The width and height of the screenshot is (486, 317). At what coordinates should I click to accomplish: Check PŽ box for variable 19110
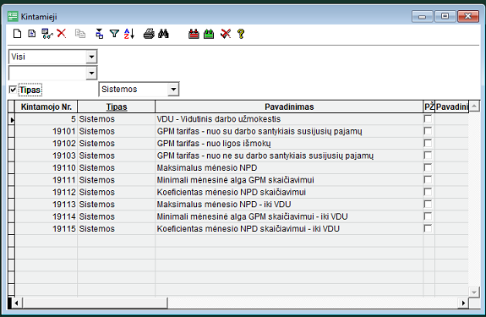pos(428,167)
